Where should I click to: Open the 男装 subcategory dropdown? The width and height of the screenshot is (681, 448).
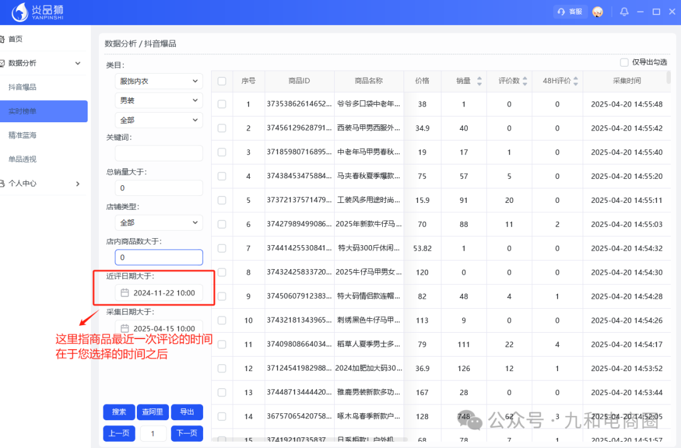coord(158,100)
